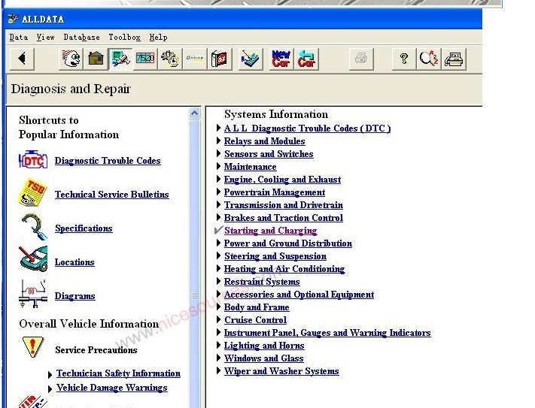Click the Starting and Charging checkmark
The width and height of the screenshot is (535, 408).
coord(218,230)
